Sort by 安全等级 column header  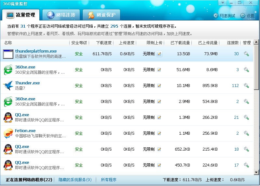79,43
